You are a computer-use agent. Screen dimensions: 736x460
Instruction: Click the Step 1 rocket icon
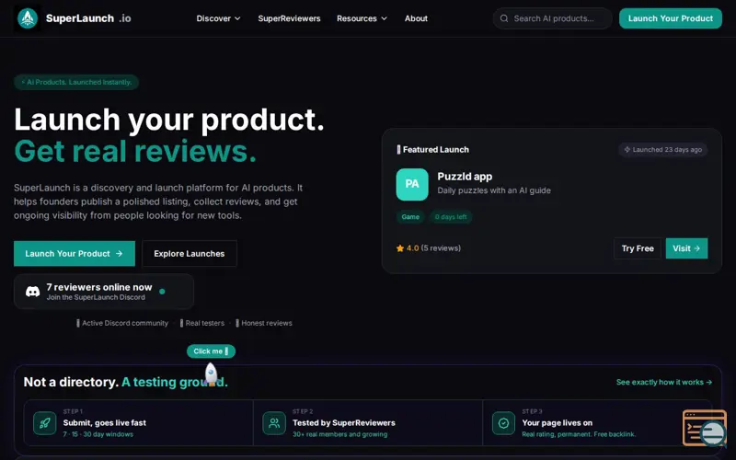tap(44, 423)
